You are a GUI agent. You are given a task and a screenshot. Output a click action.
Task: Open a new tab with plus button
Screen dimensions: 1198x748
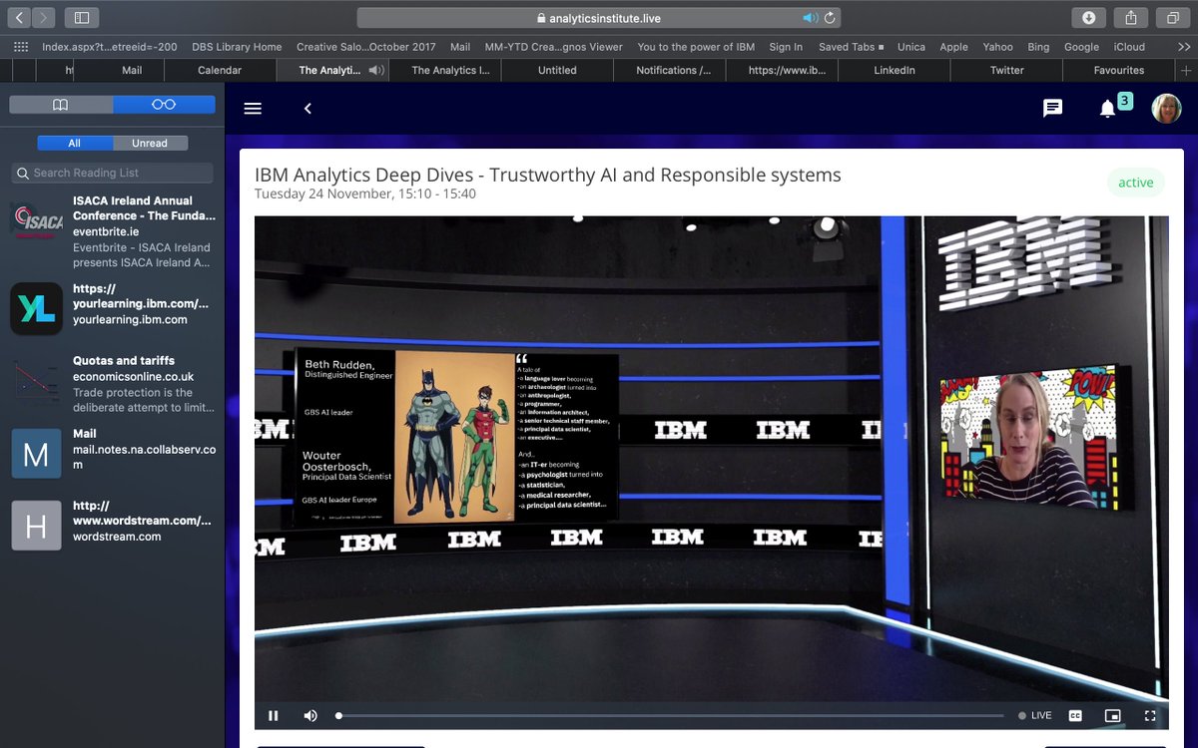pos(1186,70)
